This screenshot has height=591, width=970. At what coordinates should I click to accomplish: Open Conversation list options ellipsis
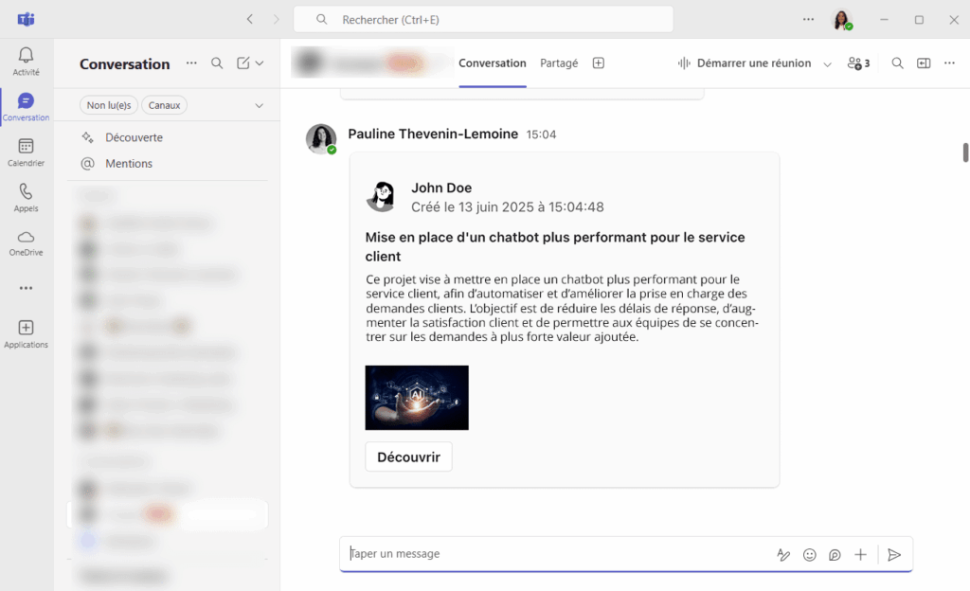pyautogui.click(x=191, y=63)
